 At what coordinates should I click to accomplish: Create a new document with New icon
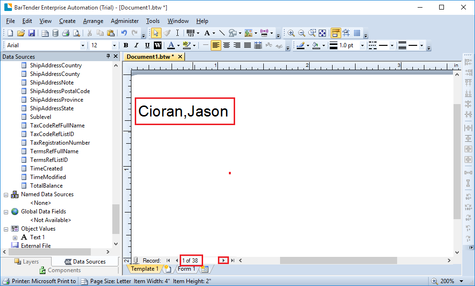(x=11, y=33)
